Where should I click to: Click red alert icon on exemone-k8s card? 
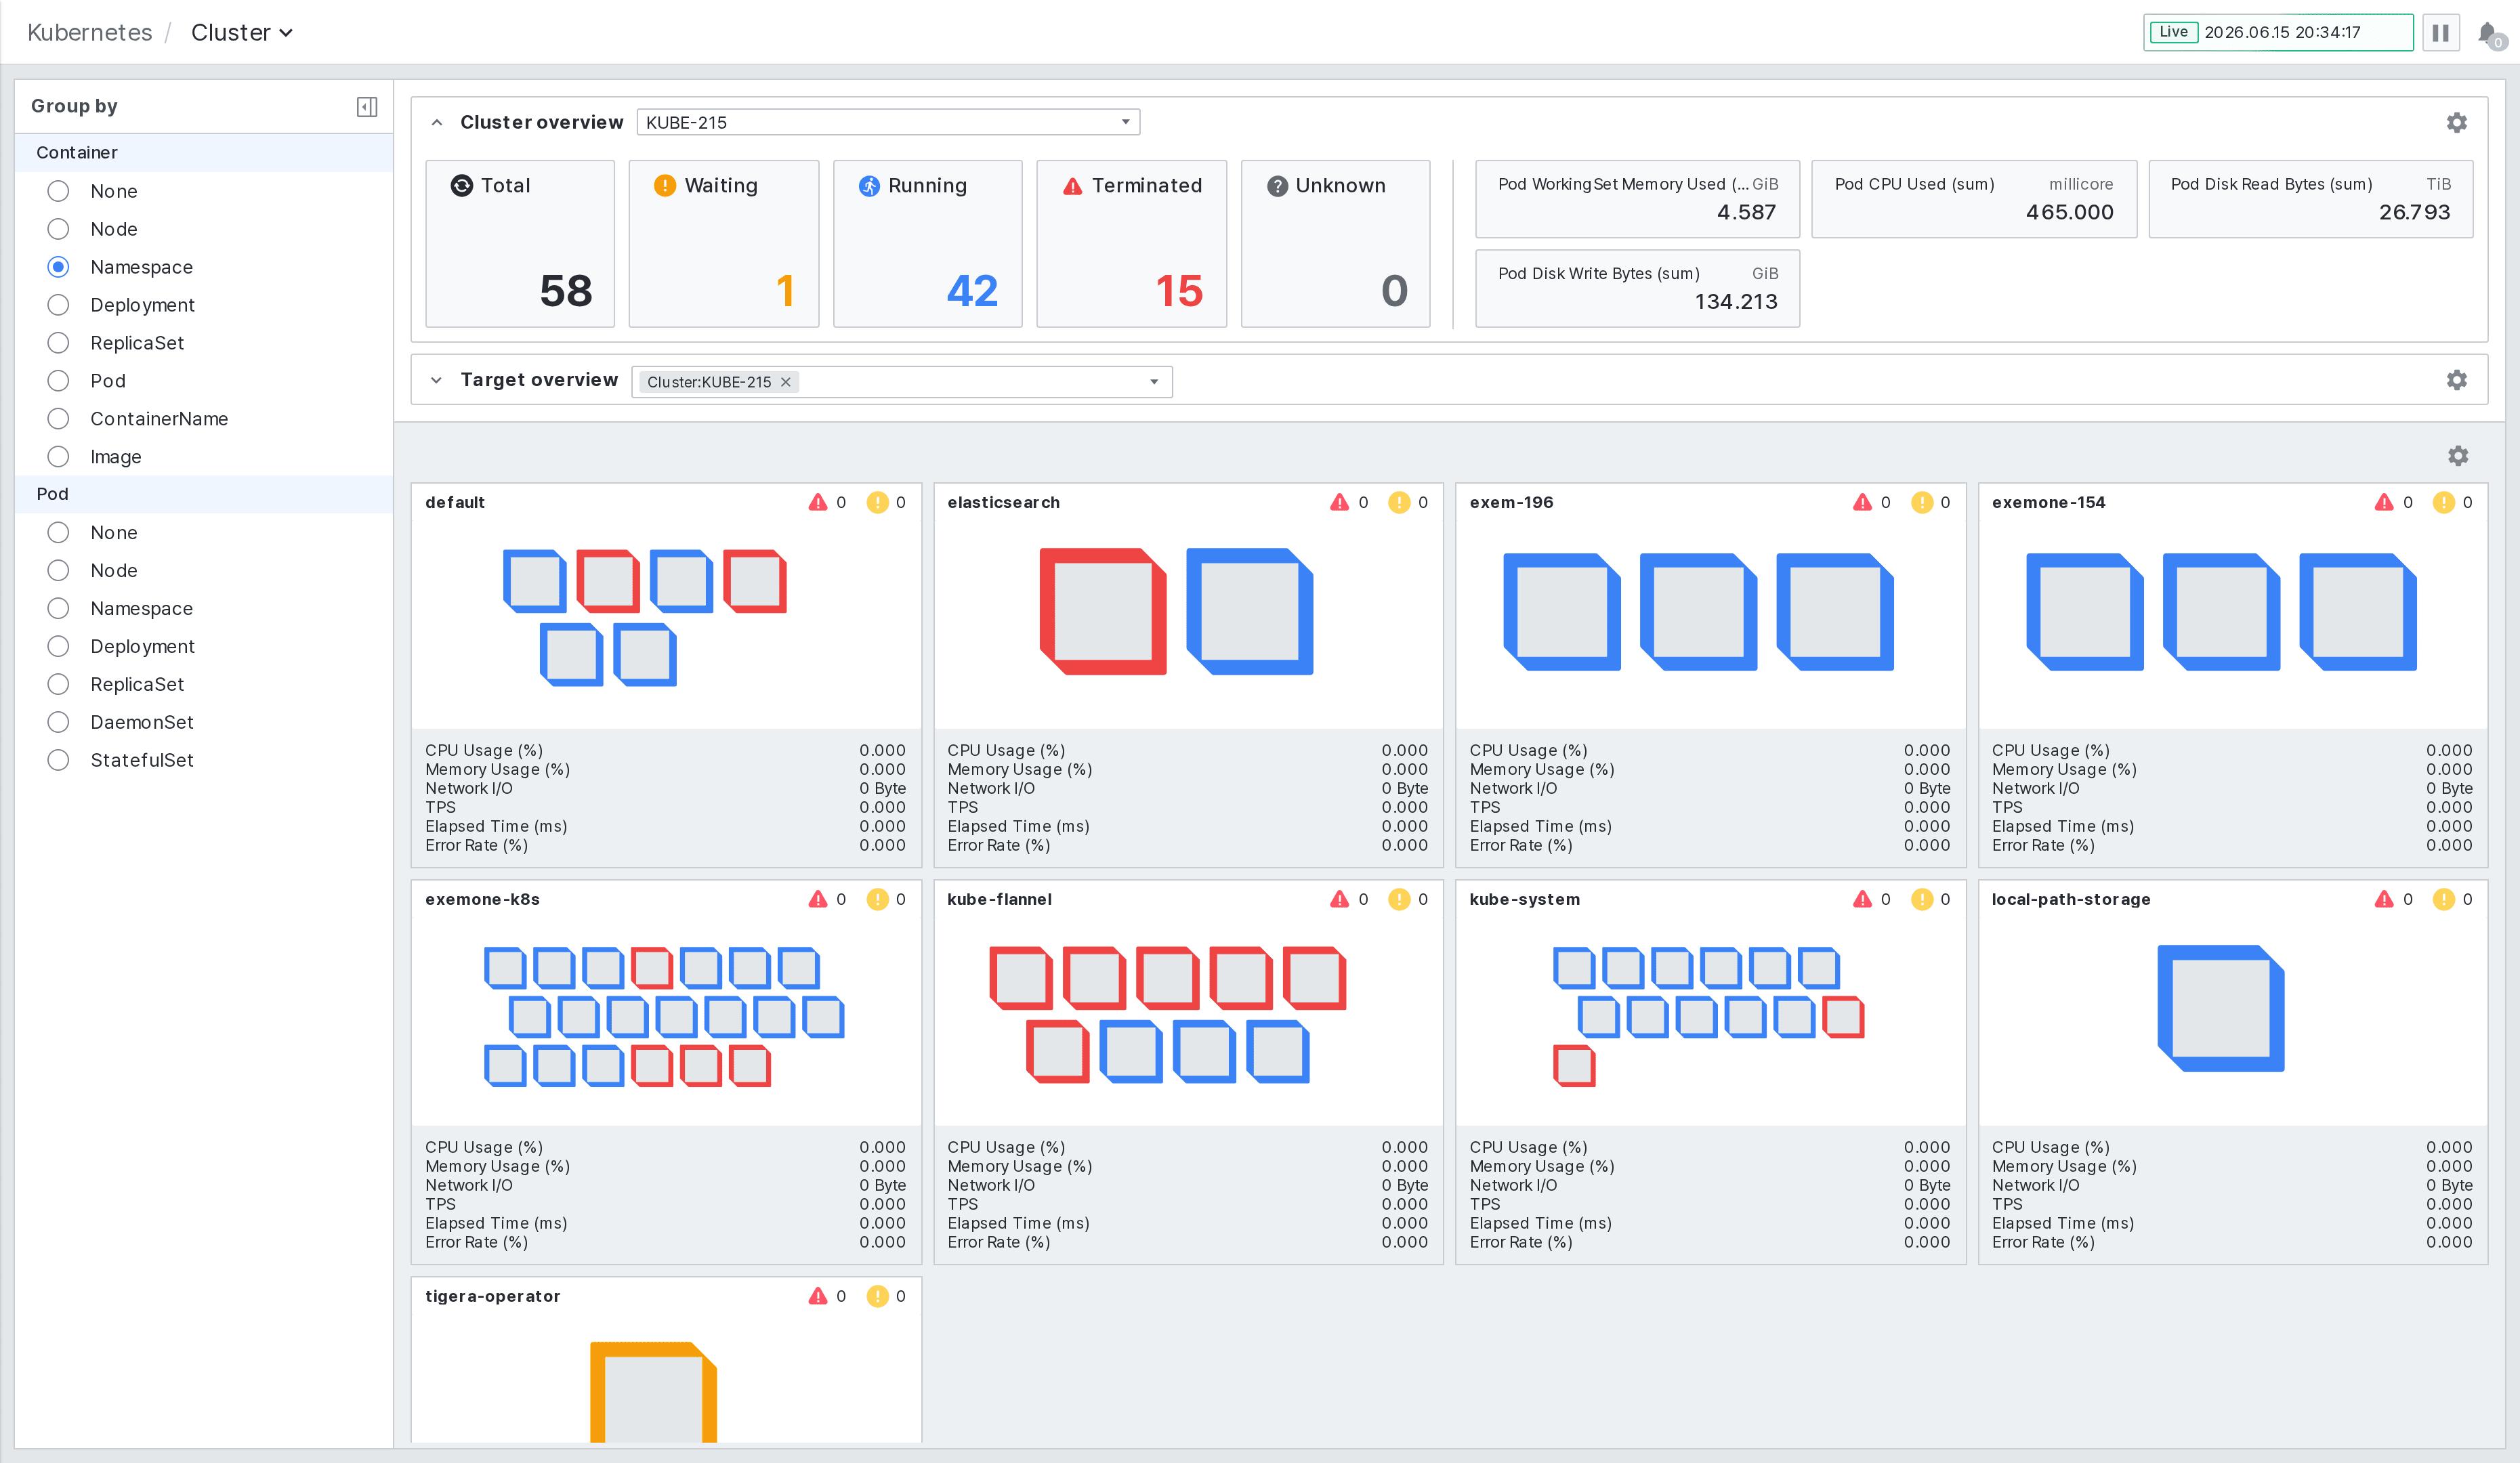tap(818, 899)
